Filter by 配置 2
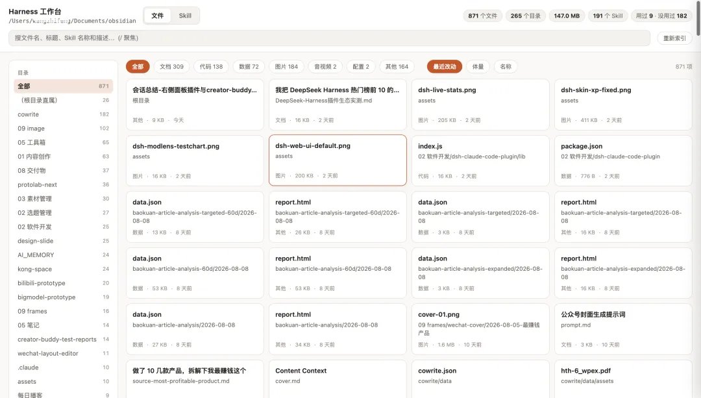This screenshot has height=398, width=701. coord(361,67)
